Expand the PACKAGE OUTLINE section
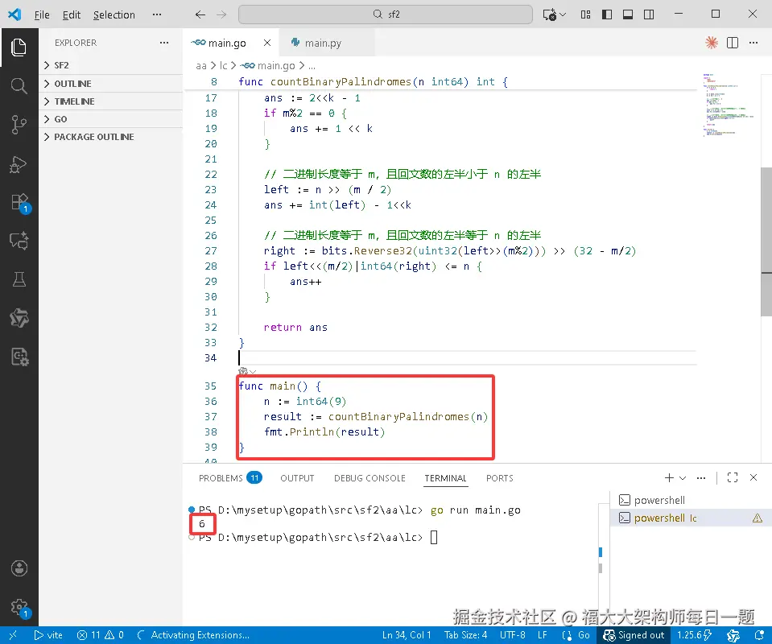 (x=110, y=137)
